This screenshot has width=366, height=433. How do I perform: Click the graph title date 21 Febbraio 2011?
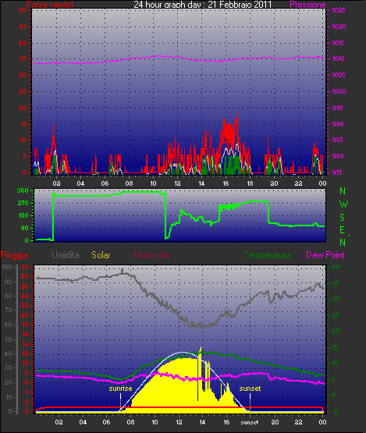pyautogui.click(x=240, y=5)
